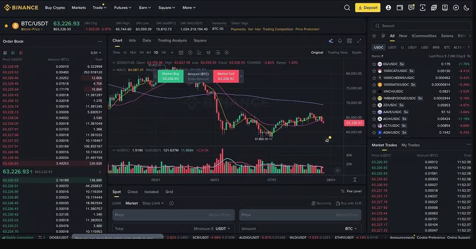Click the Binance logo

pos(21,7)
